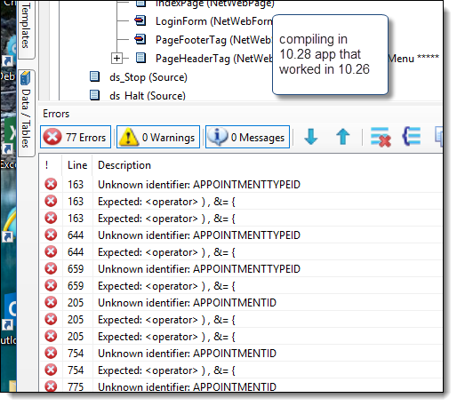
Task: Toggle the 77 Errors filter button
Action: tap(76, 137)
